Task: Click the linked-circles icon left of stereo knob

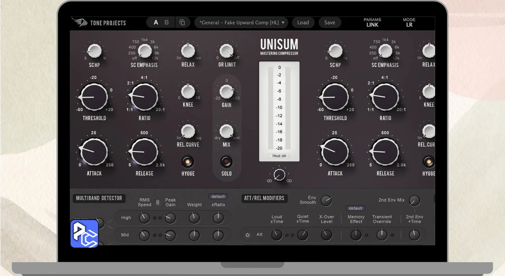Action: pos(269,181)
